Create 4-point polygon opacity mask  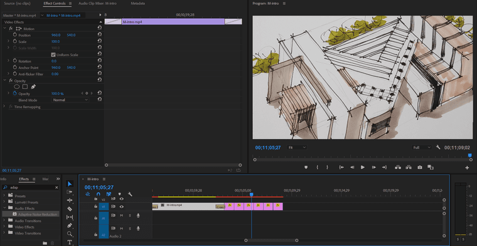(x=25, y=87)
